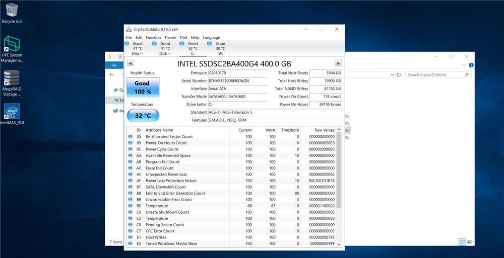Click status orb beside SATA Downshift Count

(130, 187)
